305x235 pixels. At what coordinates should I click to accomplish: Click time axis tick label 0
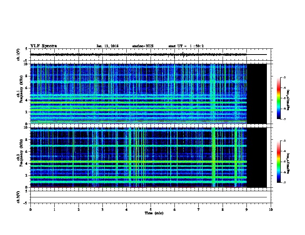30,209
